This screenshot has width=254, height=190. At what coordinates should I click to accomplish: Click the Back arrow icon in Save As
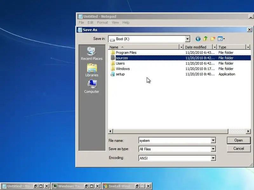coord(198,39)
